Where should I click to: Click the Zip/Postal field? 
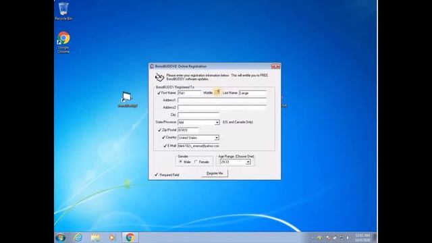[188, 130]
